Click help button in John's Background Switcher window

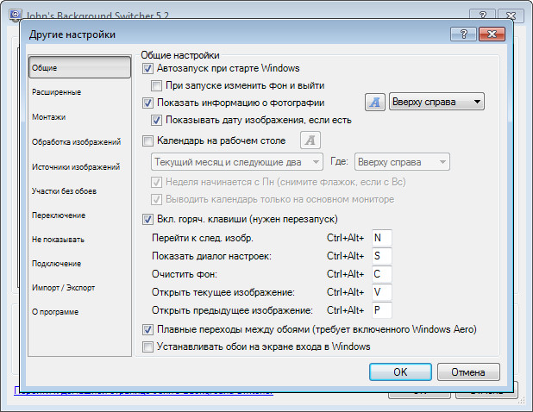pos(482,16)
